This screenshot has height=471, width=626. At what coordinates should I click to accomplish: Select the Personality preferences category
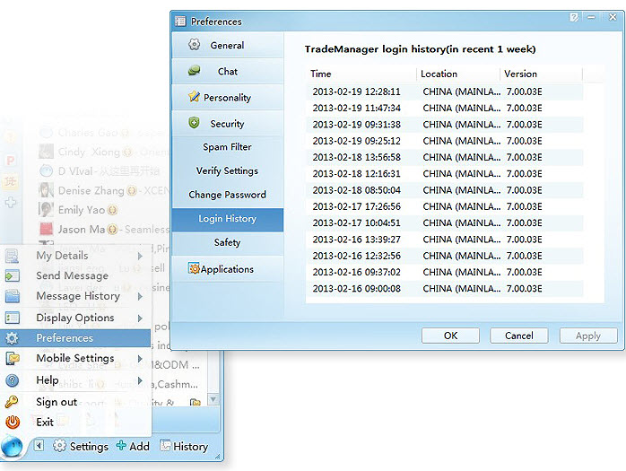(227, 98)
